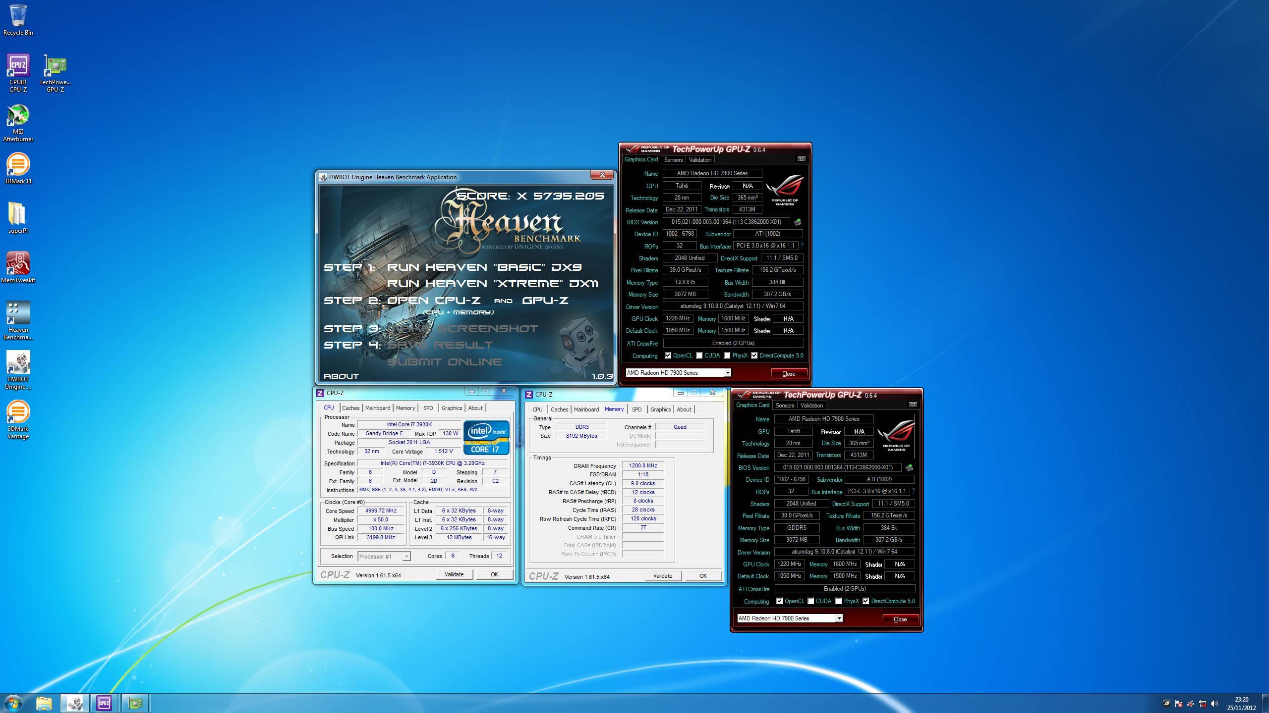
Task: Open SPD tab in right CPU-Z window
Action: tap(637, 409)
